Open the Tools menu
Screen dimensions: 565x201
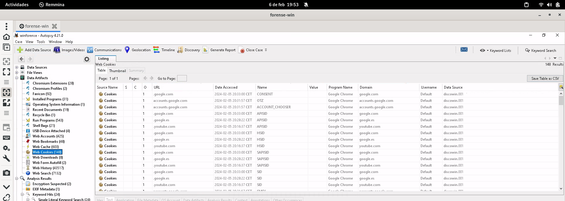[41, 42]
